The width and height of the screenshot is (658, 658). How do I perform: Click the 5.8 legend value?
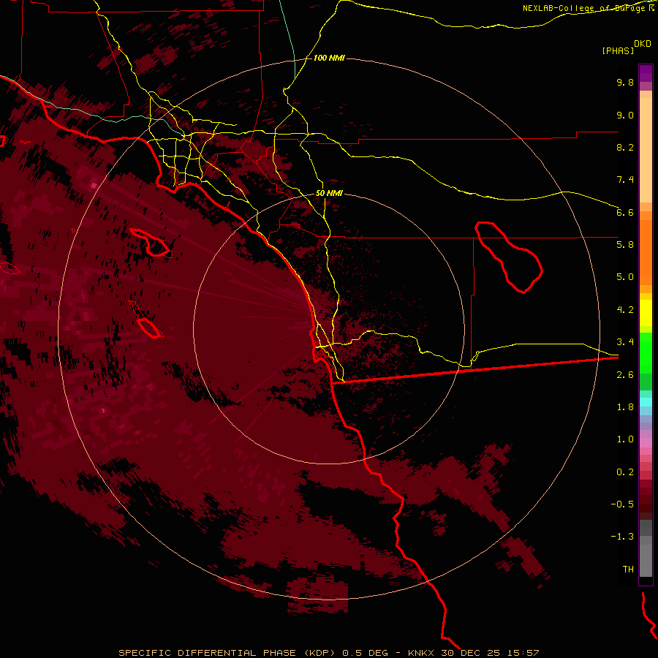[x=625, y=244]
